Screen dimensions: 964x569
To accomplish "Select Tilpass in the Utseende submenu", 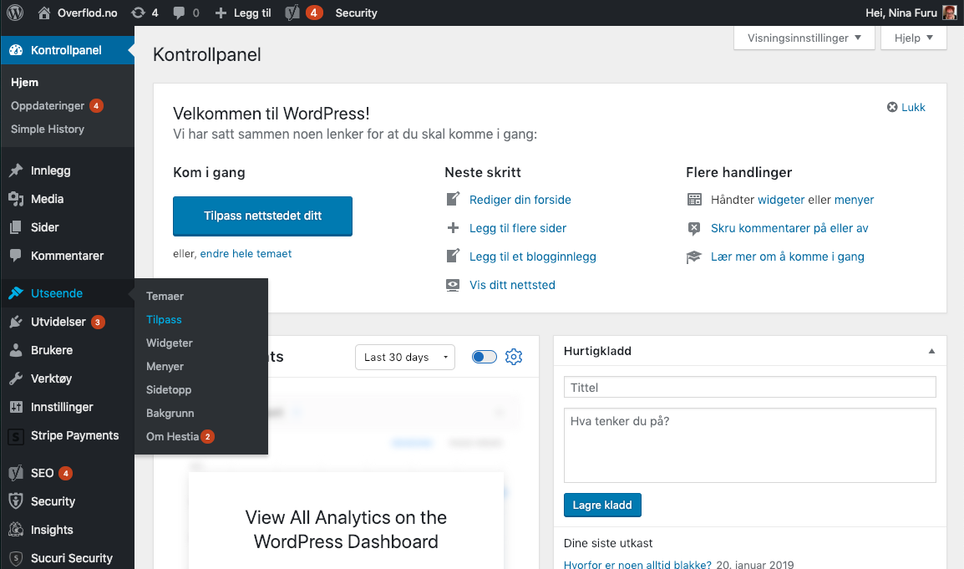I will tap(165, 319).
